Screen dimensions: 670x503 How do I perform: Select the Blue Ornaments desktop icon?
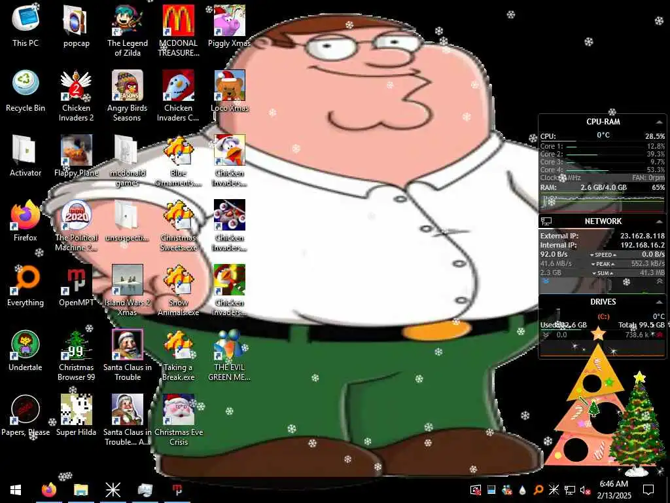(x=179, y=160)
